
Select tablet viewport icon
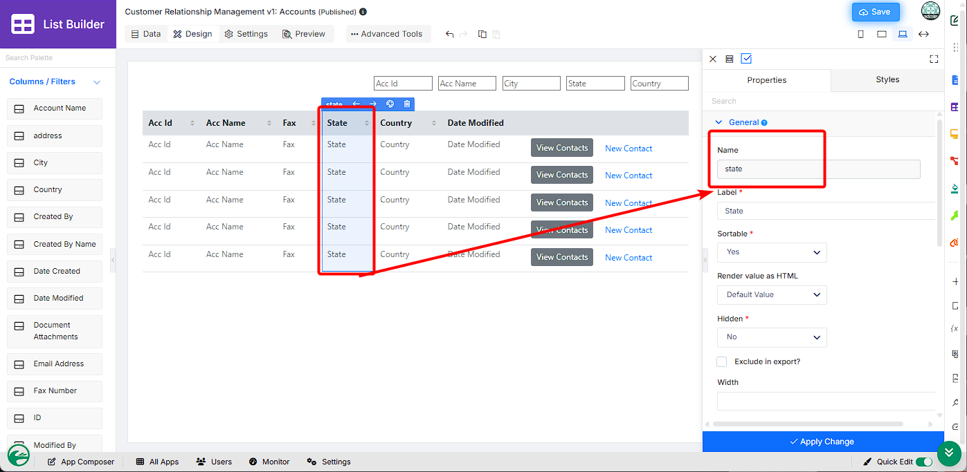pyautogui.click(x=881, y=34)
